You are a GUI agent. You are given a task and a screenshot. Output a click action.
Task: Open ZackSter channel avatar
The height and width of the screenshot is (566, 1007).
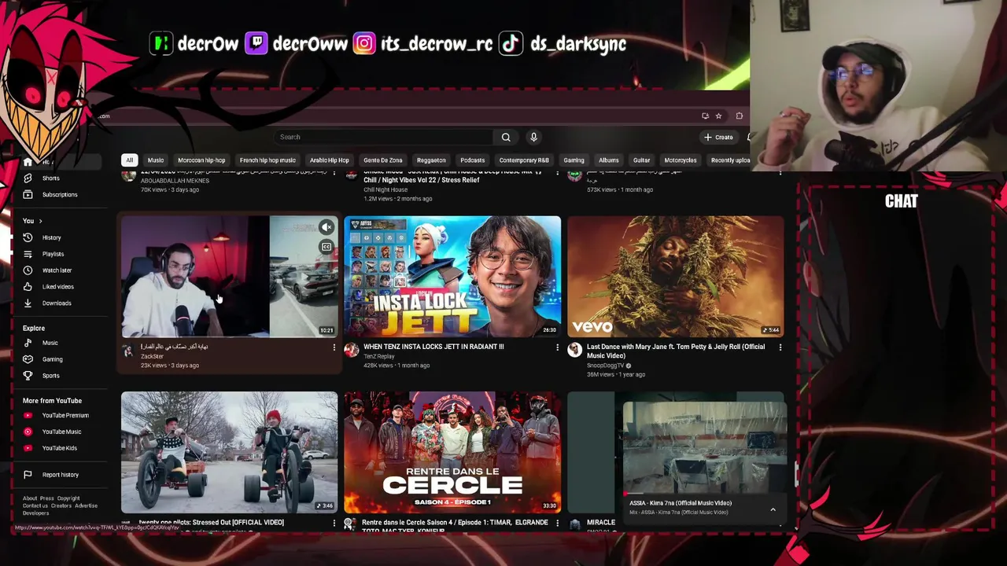[x=128, y=351]
